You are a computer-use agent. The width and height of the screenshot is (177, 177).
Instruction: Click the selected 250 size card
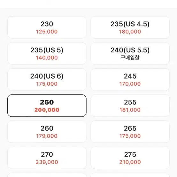[x=47, y=105]
